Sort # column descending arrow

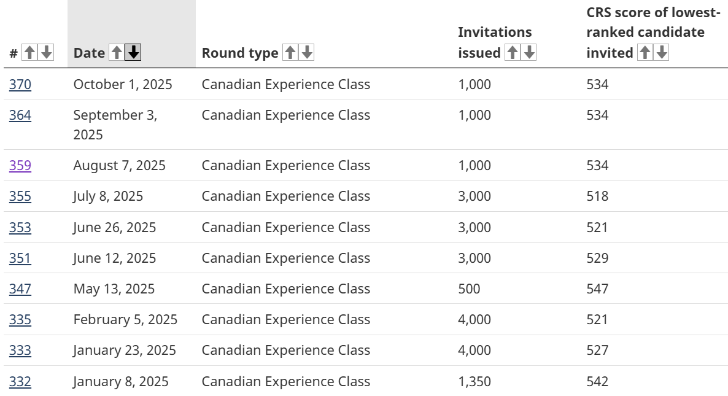click(46, 53)
